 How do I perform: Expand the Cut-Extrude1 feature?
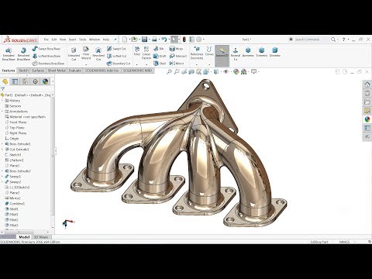[x=2, y=150]
